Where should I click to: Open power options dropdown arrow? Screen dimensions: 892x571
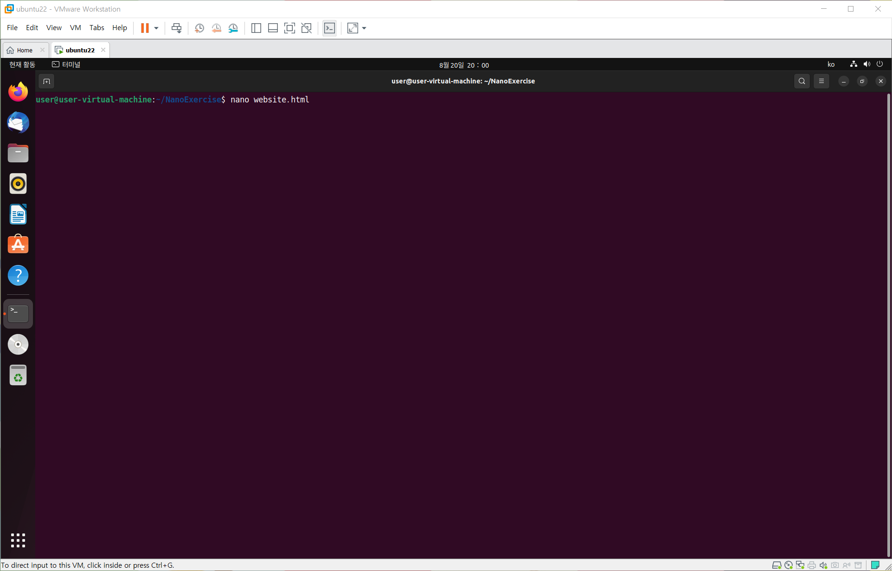pos(156,28)
